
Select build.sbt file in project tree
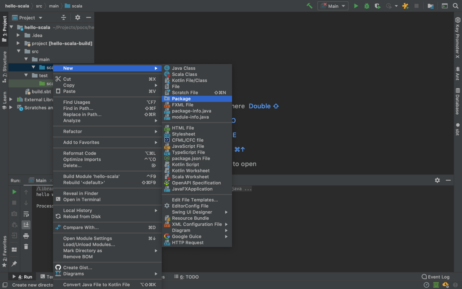(x=41, y=91)
